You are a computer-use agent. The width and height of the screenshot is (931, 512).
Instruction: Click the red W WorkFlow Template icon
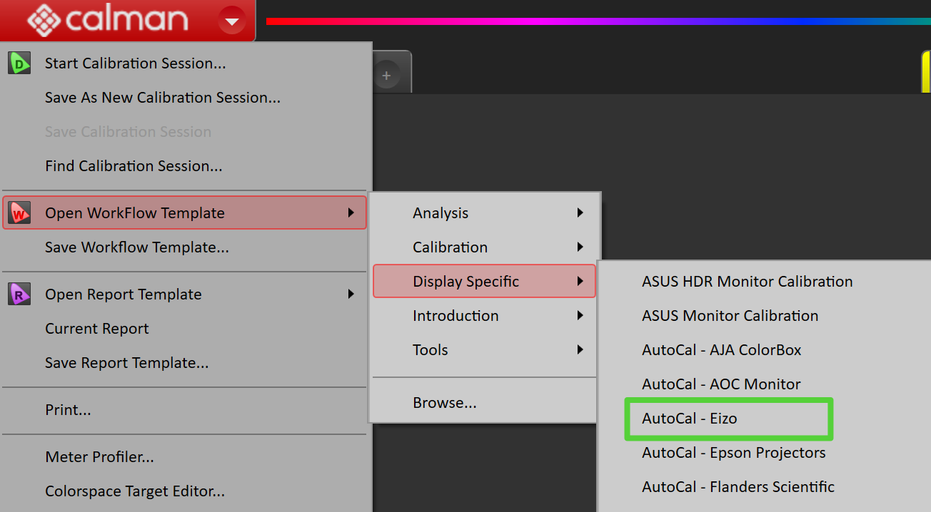[x=19, y=213]
